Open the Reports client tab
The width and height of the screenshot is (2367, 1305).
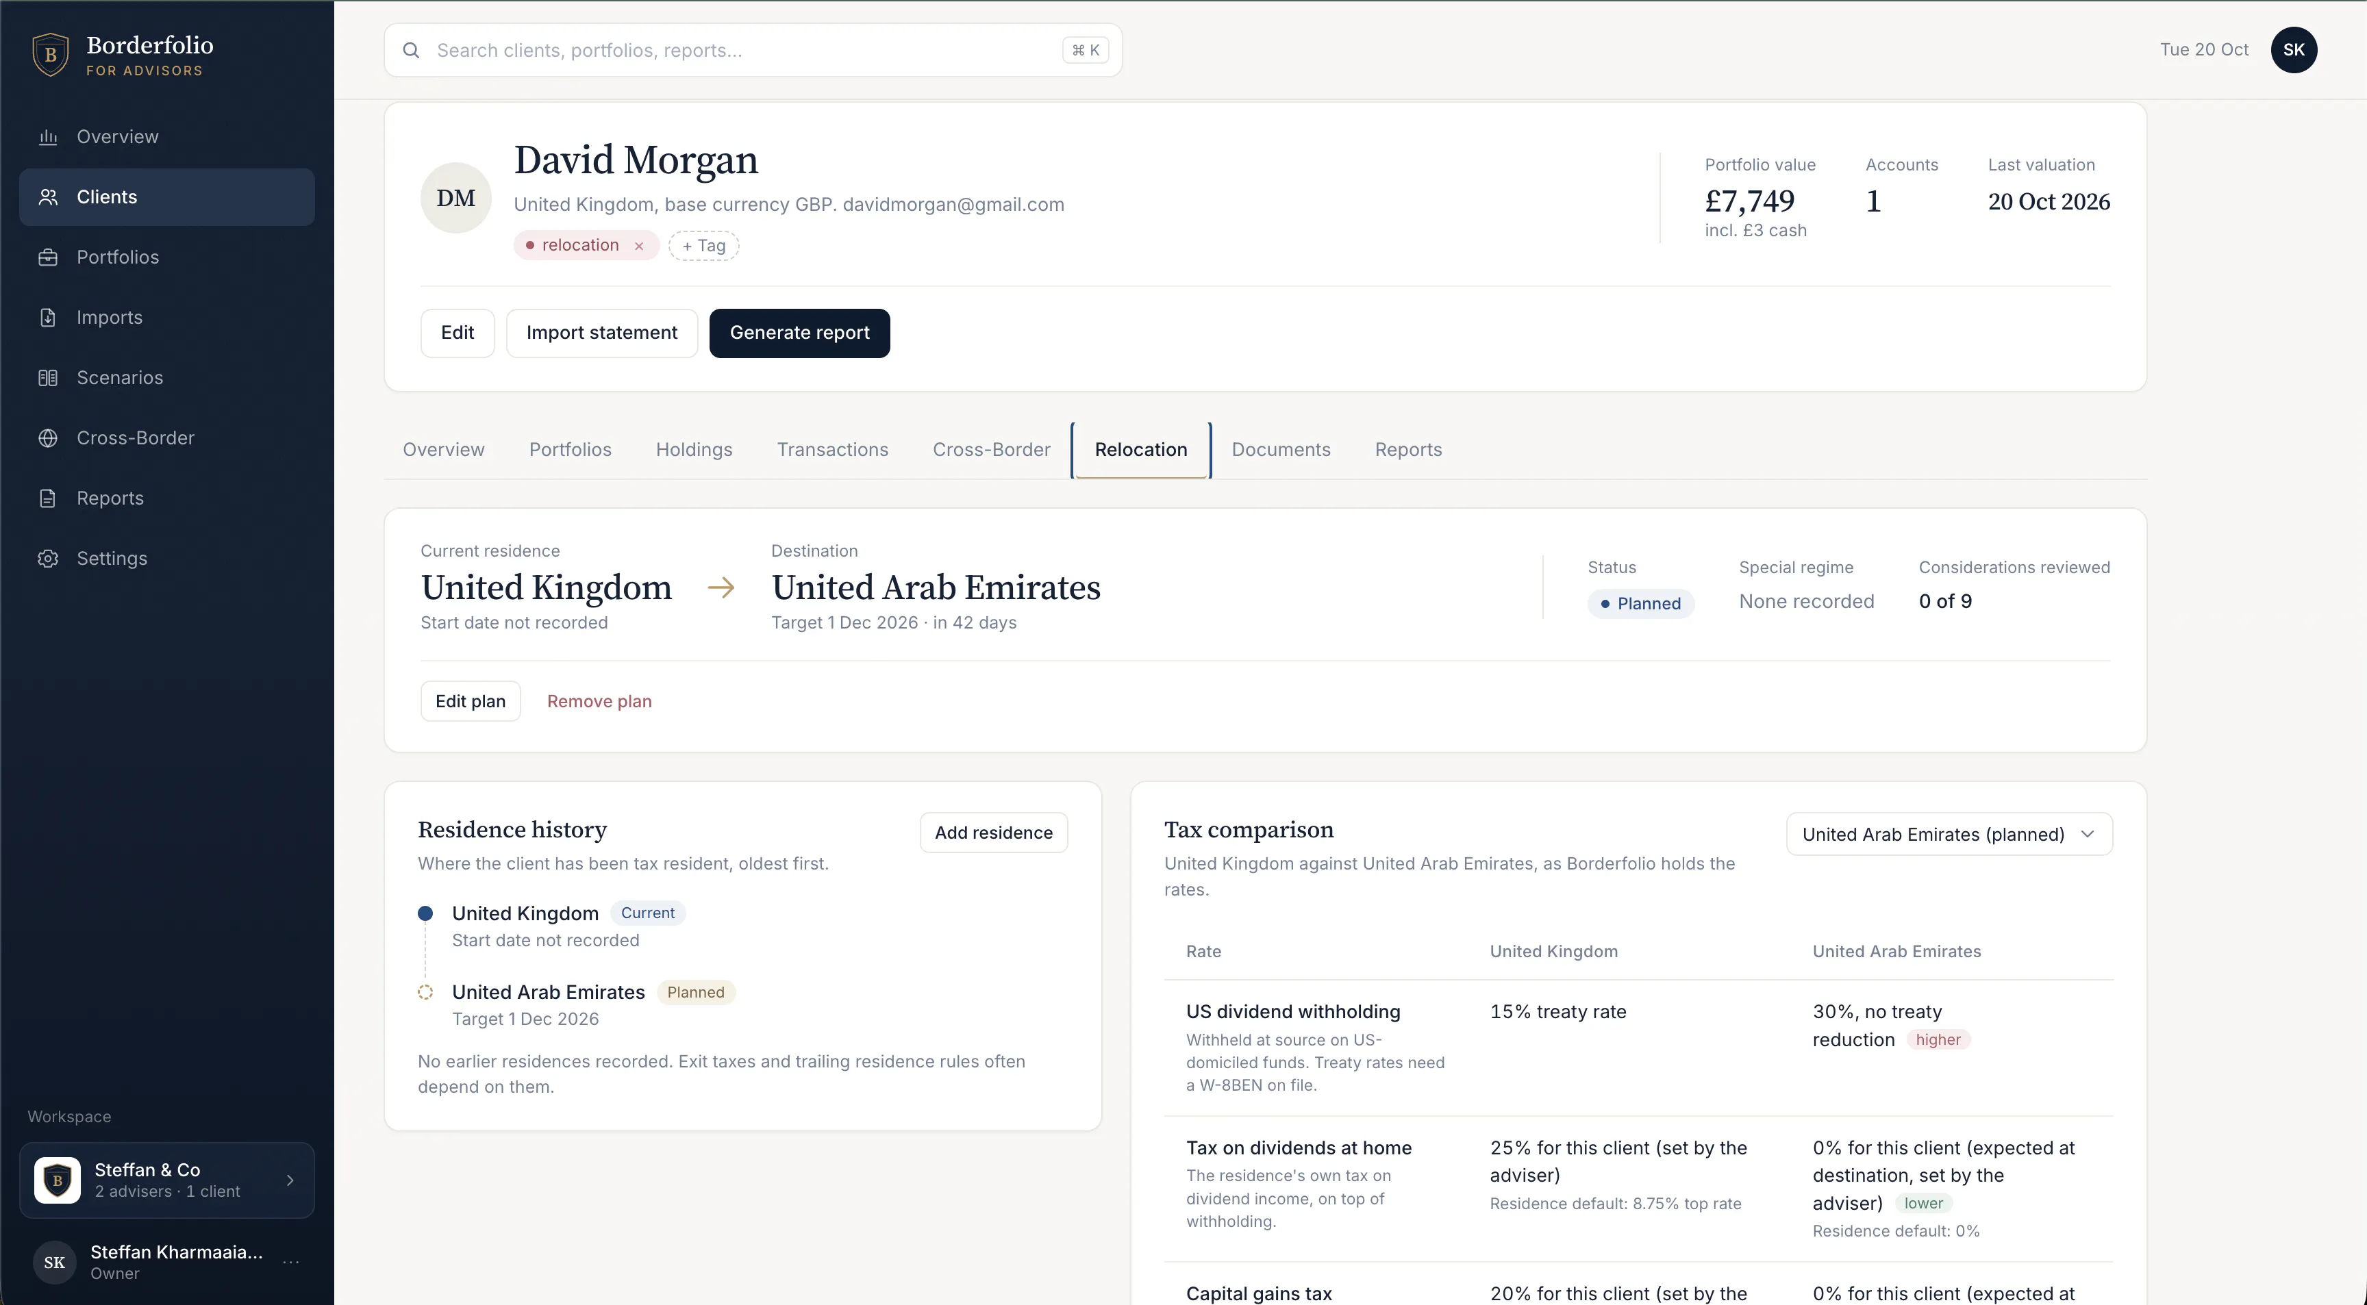[x=1409, y=450]
